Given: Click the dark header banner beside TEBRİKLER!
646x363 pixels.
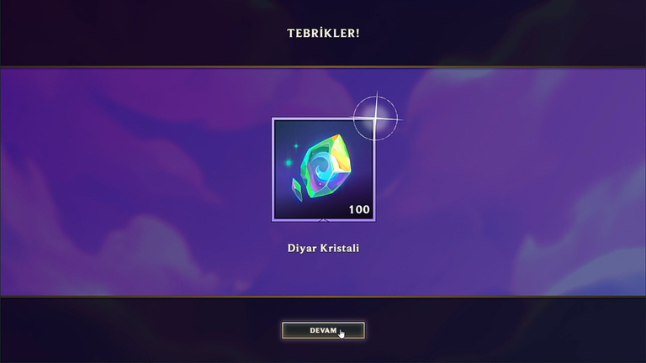Looking at the screenshot, I should [x=144, y=33].
